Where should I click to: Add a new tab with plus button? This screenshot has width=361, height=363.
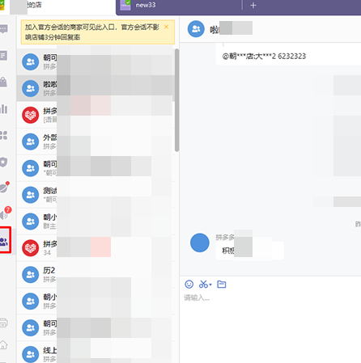click(x=253, y=5)
